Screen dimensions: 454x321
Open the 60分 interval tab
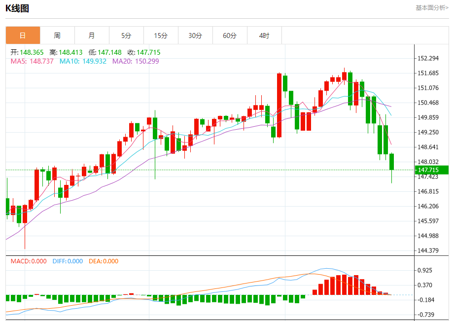[230, 36]
